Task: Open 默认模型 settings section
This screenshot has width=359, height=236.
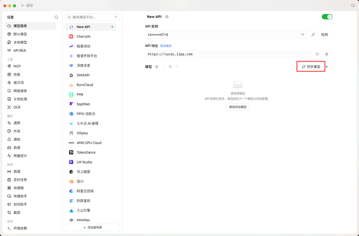Action: coord(30,34)
